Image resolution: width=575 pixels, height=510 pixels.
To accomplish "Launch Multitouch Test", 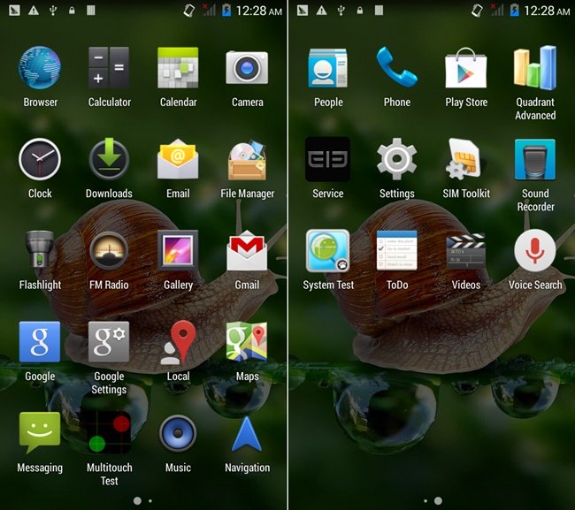I will click(x=109, y=433).
